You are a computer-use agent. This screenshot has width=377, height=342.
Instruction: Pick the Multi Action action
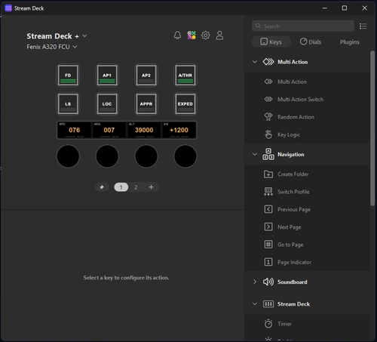click(x=307, y=82)
